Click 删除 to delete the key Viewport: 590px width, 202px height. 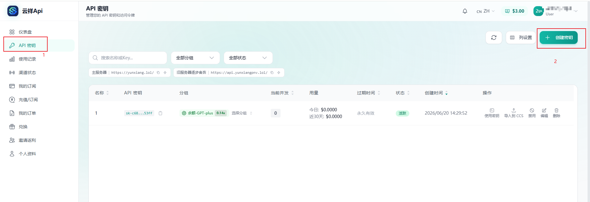[x=557, y=113]
